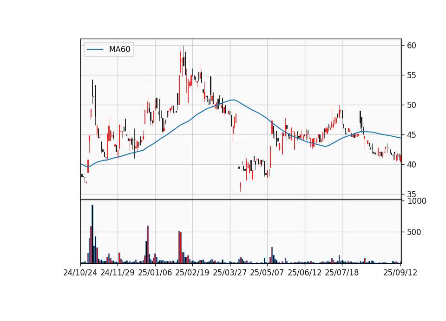
Task: Click the blue MA60 legend line sample
Action: pos(95,49)
